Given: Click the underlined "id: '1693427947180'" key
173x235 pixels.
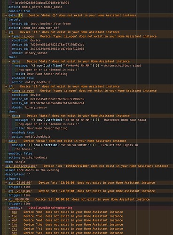Looking at the screenshot, I should click(x=21, y=166).
